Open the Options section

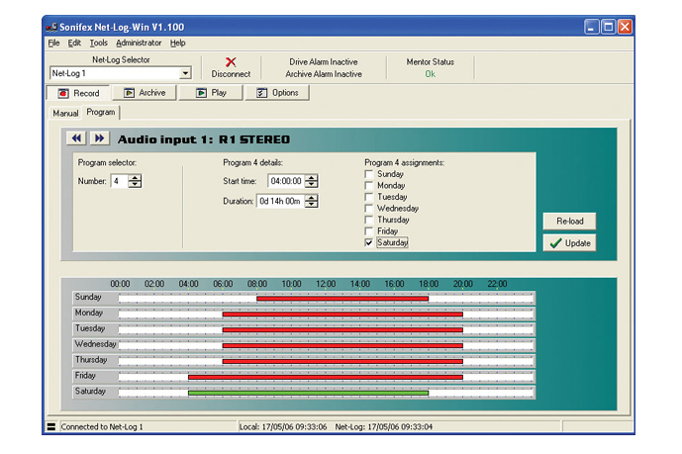coord(277,93)
